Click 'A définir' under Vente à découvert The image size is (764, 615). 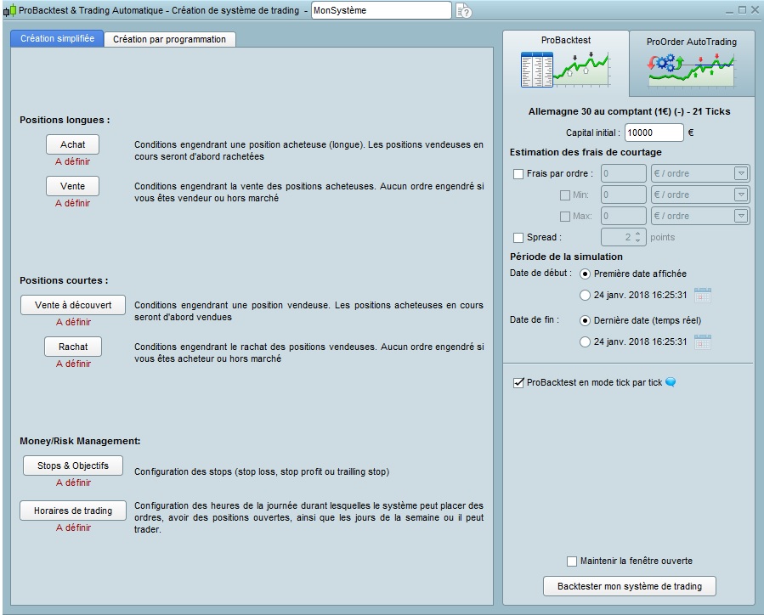click(73, 322)
